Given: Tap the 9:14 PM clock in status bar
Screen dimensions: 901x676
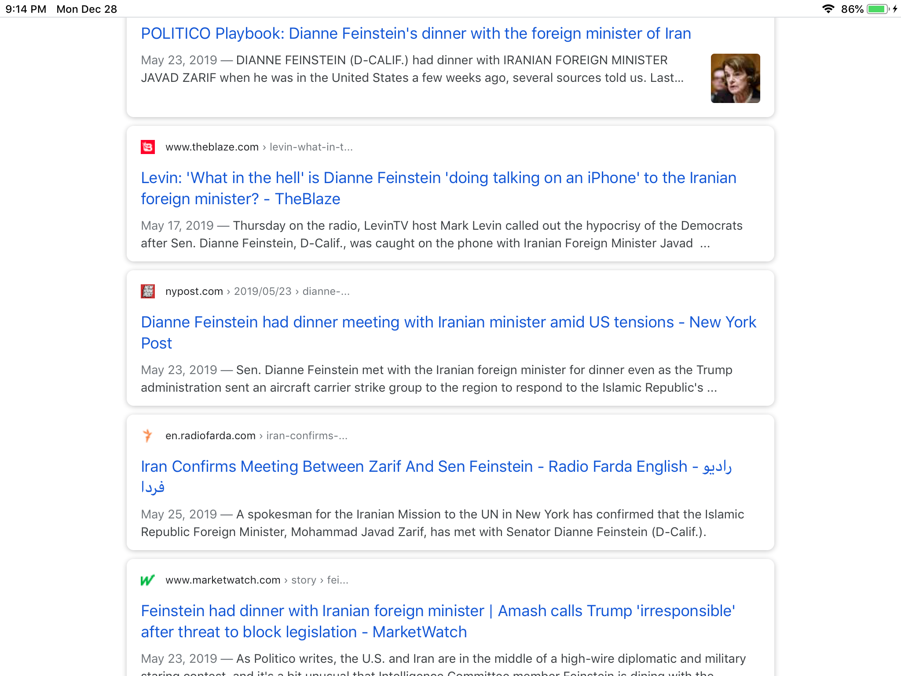Looking at the screenshot, I should 26,9.
